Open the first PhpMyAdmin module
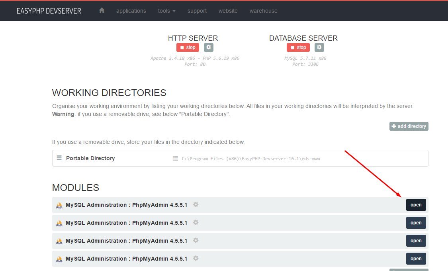This screenshot has width=448, height=271. click(x=416, y=205)
